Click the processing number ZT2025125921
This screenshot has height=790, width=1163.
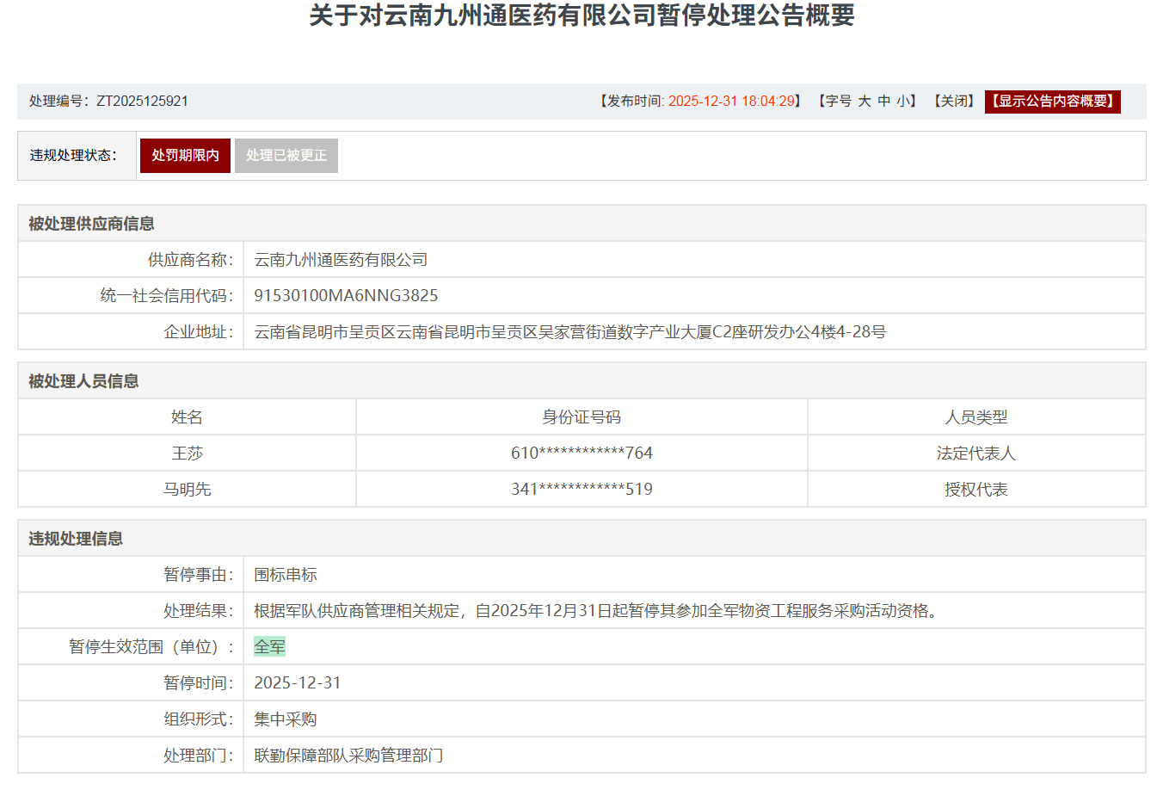coord(142,102)
